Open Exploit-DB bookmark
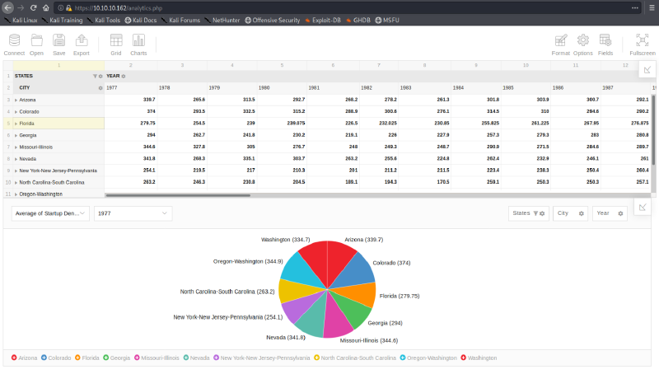 coord(323,20)
